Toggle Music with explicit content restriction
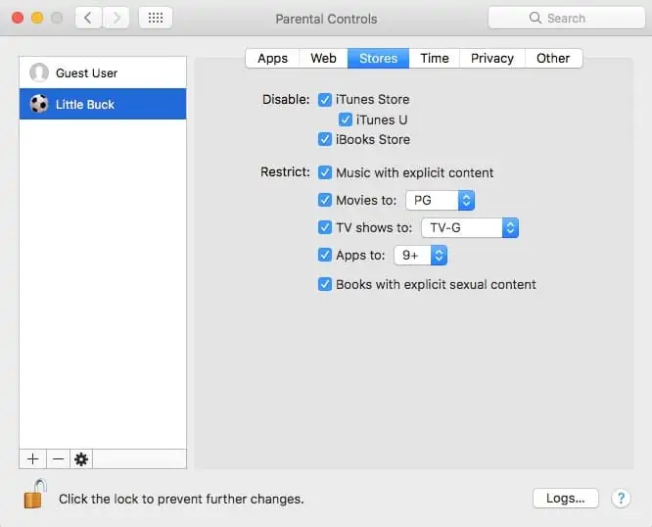Viewport: 652px width, 527px height. (x=325, y=172)
